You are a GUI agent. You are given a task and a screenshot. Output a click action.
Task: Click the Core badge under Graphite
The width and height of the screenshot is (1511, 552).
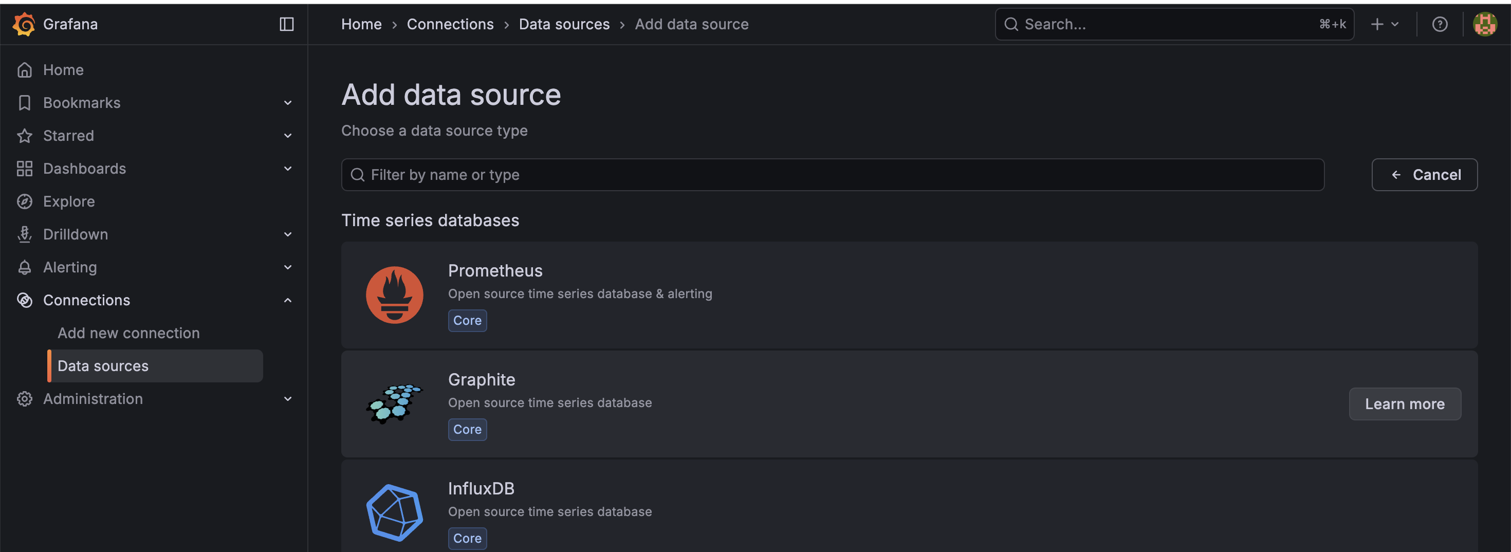click(x=467, y=429)
